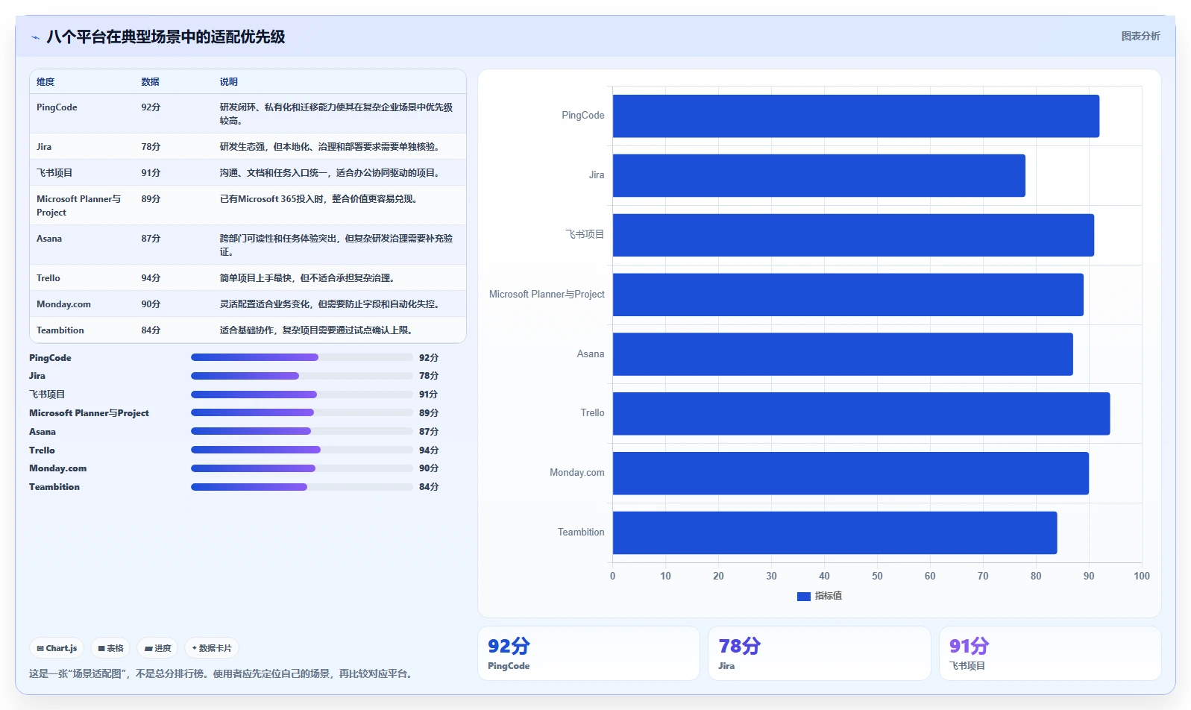This screenshot has width=1191, height=710.
Task: Click the 说明 column header
Action: 228,82
